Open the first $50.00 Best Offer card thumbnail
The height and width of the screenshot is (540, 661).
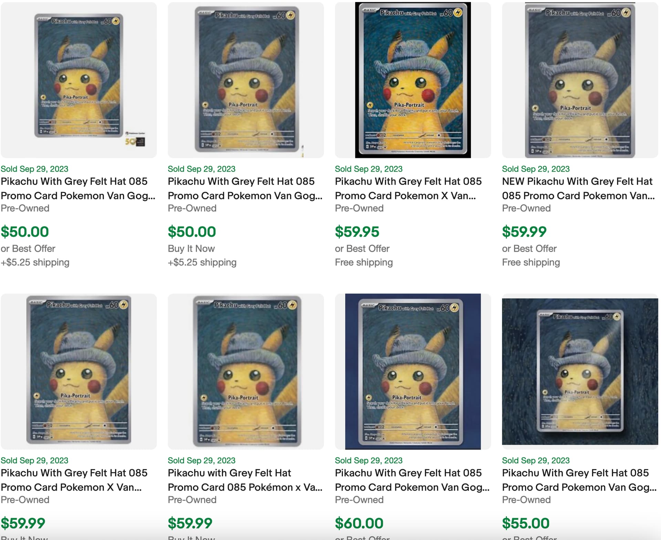[78, 80]
